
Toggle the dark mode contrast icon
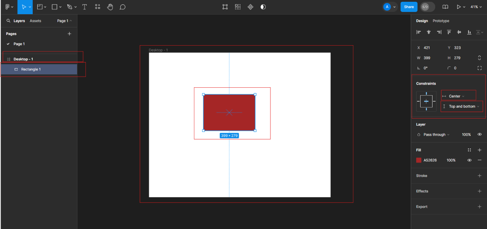[x=263, y=7]
